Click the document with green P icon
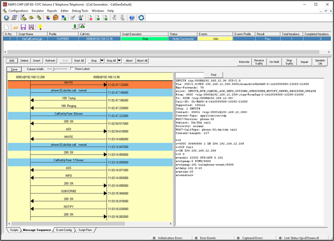 (105, 18)
